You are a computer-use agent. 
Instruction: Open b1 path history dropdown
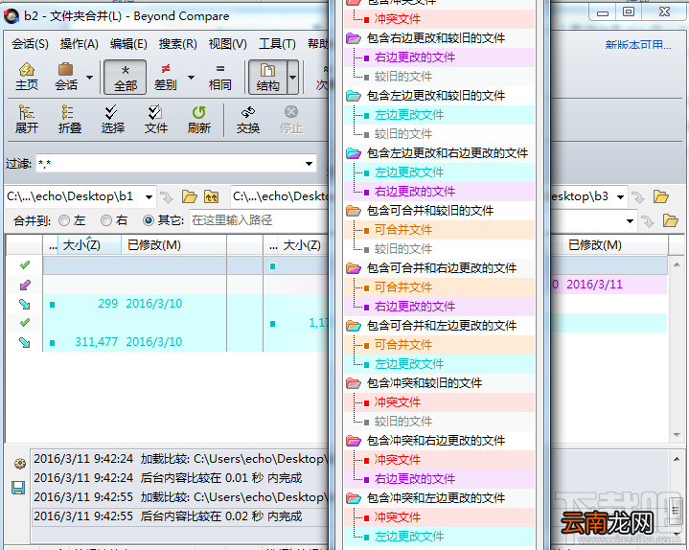(x=149, y=196)
